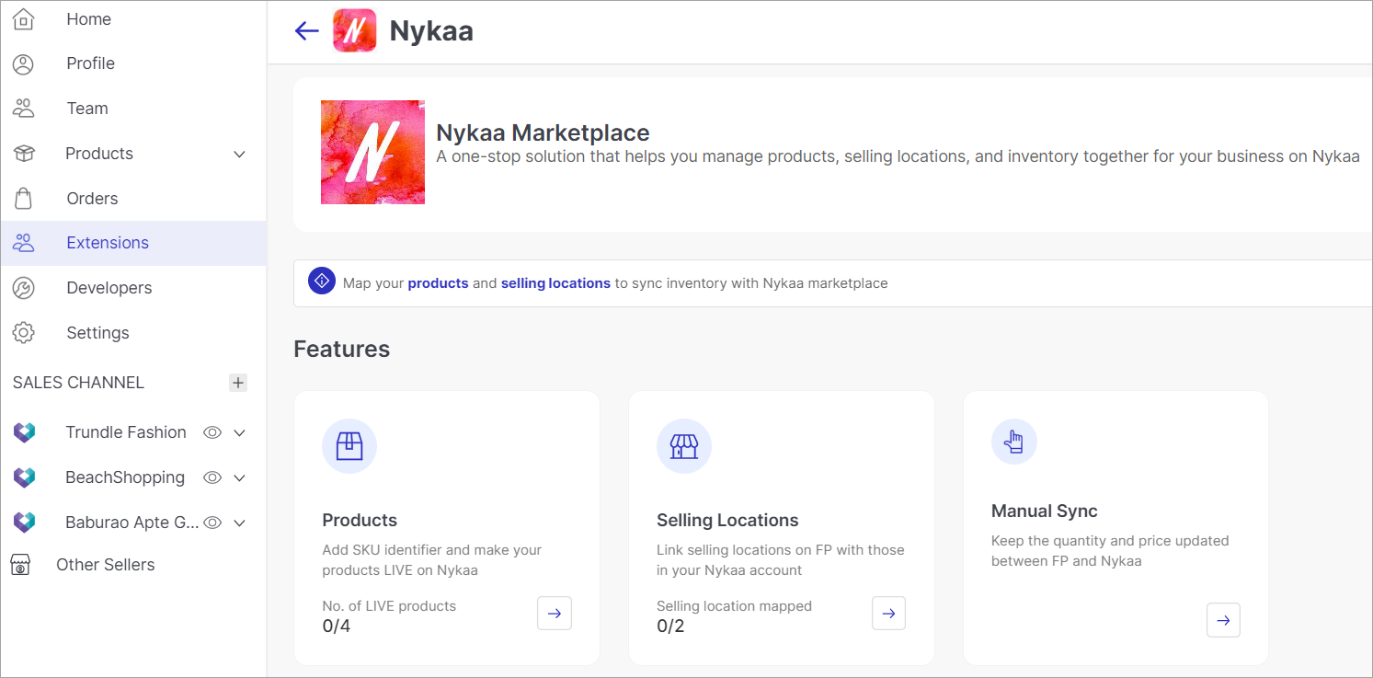Open the Team section from the sidebar
Image resolution: width=1373 pixels, height=678 pixels.
86,108
